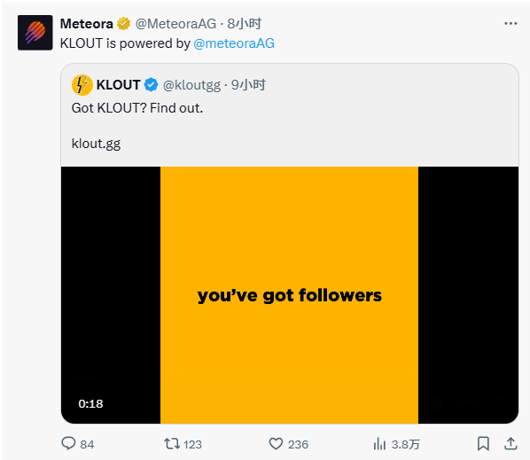Open the post's 8小时 timestamp
The image size is (530, 460).
coord(244,24)
